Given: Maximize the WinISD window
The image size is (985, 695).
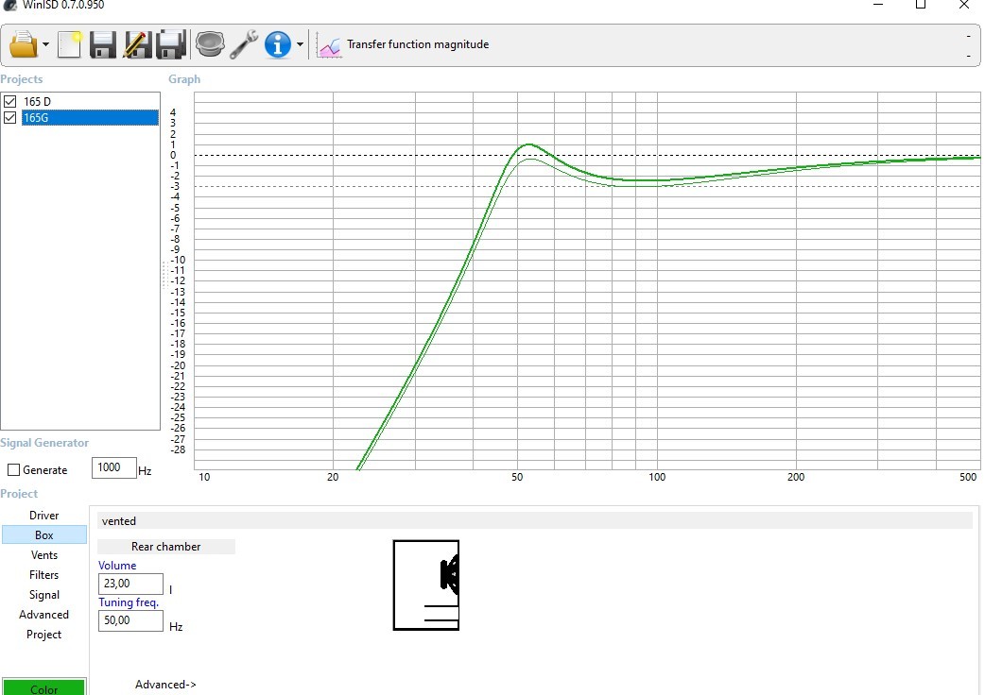Looking at the screenshot, I should (921, 5).
